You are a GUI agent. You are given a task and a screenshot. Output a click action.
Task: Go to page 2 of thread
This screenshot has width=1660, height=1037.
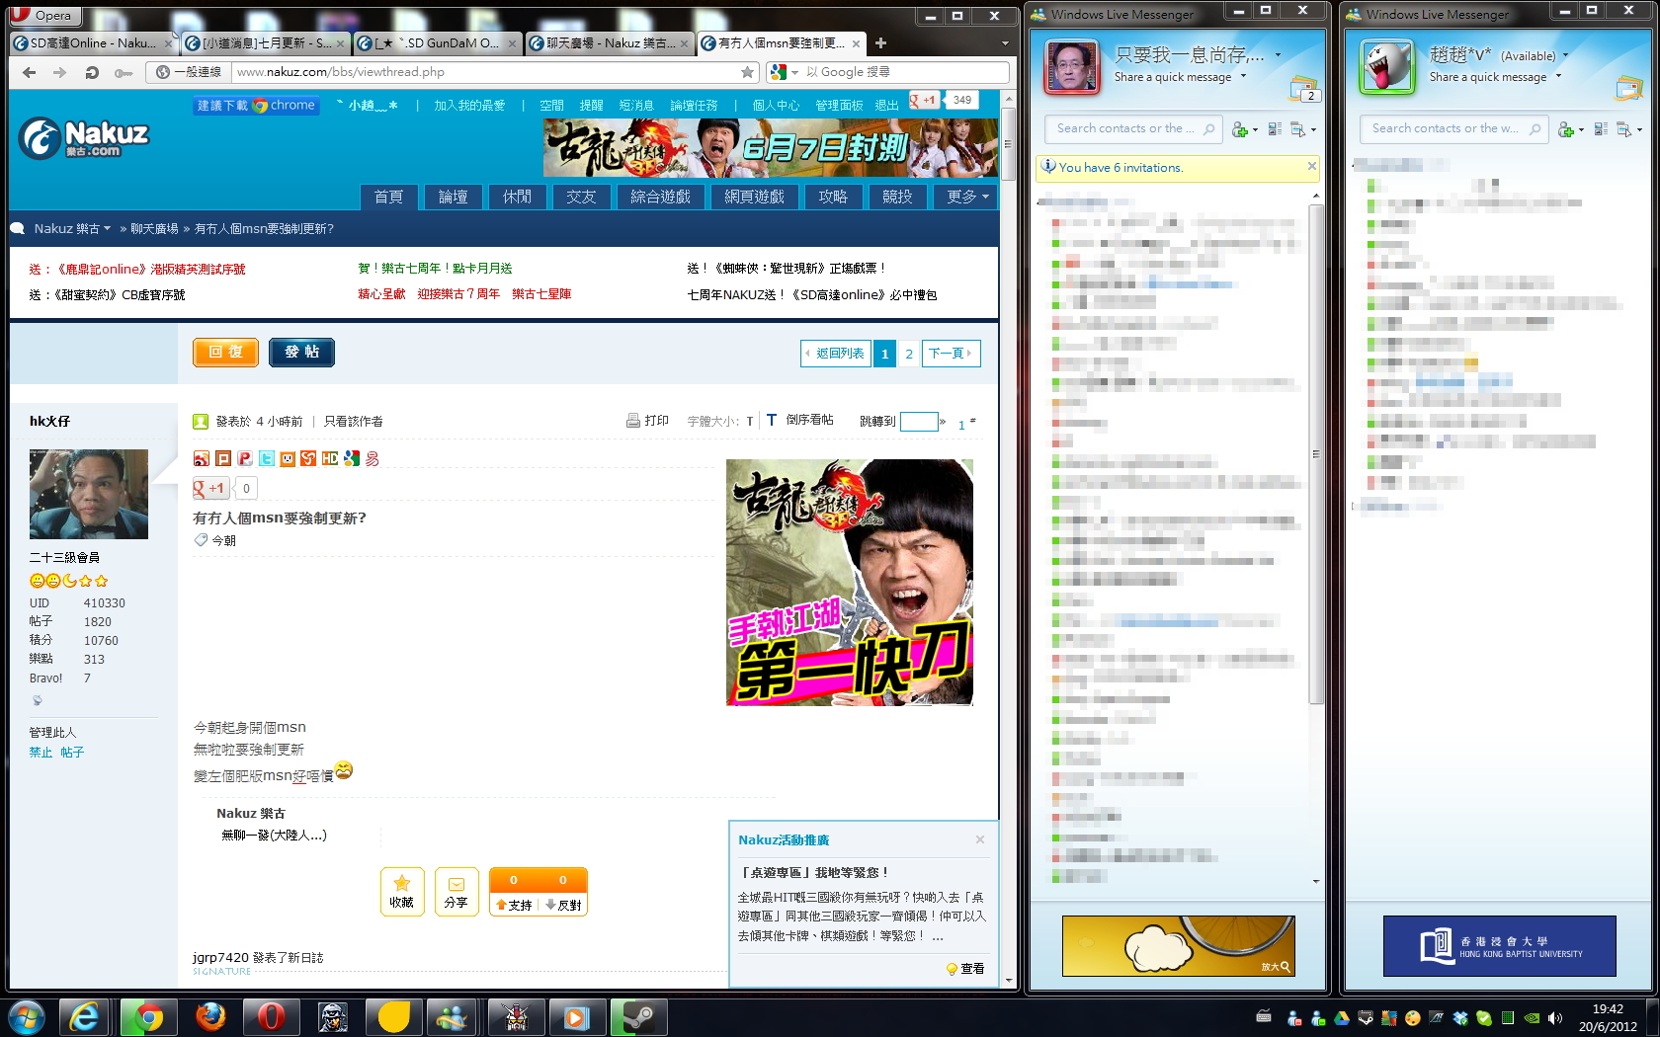click(x=909, y=354)
